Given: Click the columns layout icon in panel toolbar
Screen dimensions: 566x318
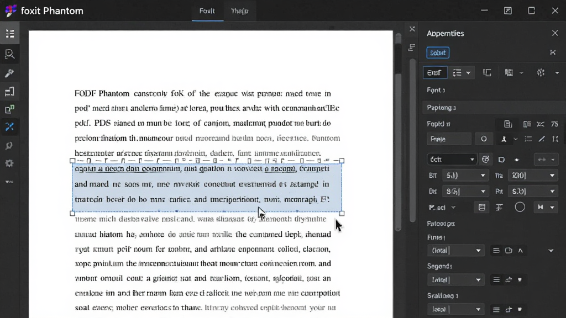Looking at the screenshot, I should (509, 73).
